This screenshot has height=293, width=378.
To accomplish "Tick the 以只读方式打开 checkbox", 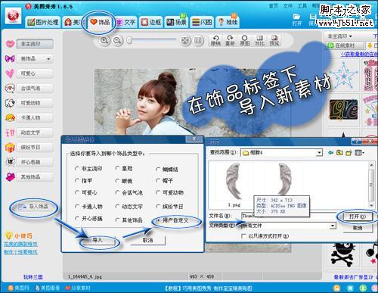I will click(x=243, y=236).
